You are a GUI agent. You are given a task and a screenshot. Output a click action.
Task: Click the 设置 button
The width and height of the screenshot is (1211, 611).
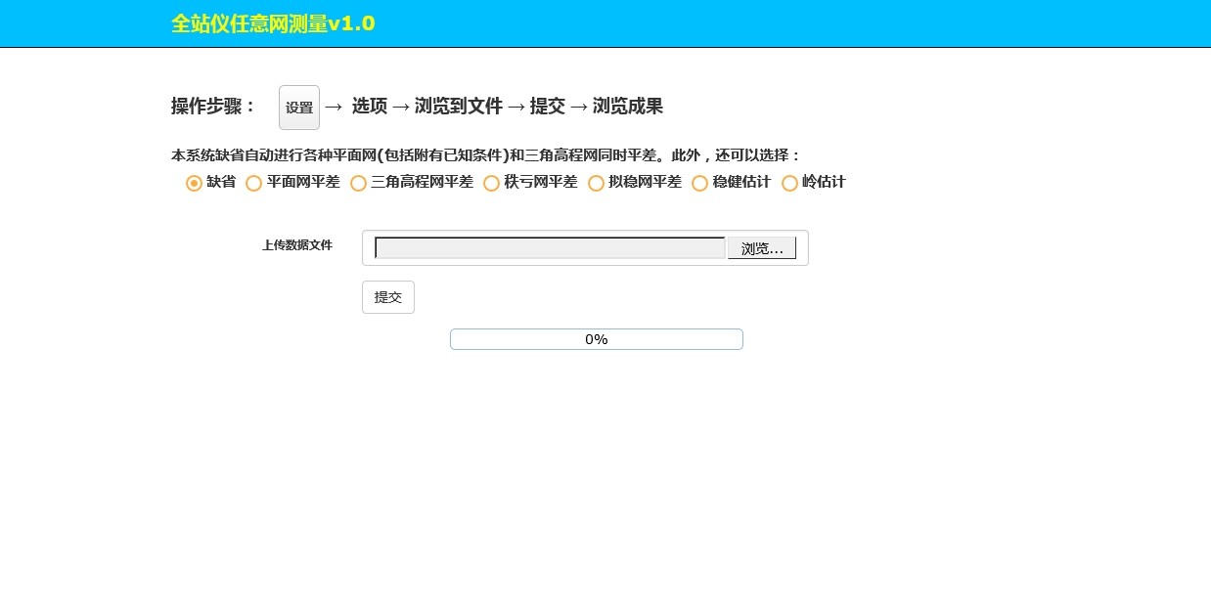[298, 107]
